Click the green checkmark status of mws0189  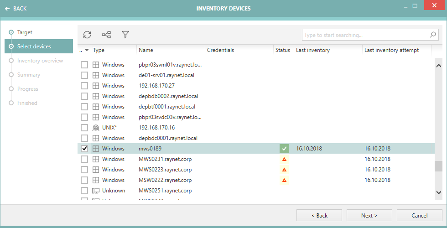pyautogui.click(x=284, y=149)
